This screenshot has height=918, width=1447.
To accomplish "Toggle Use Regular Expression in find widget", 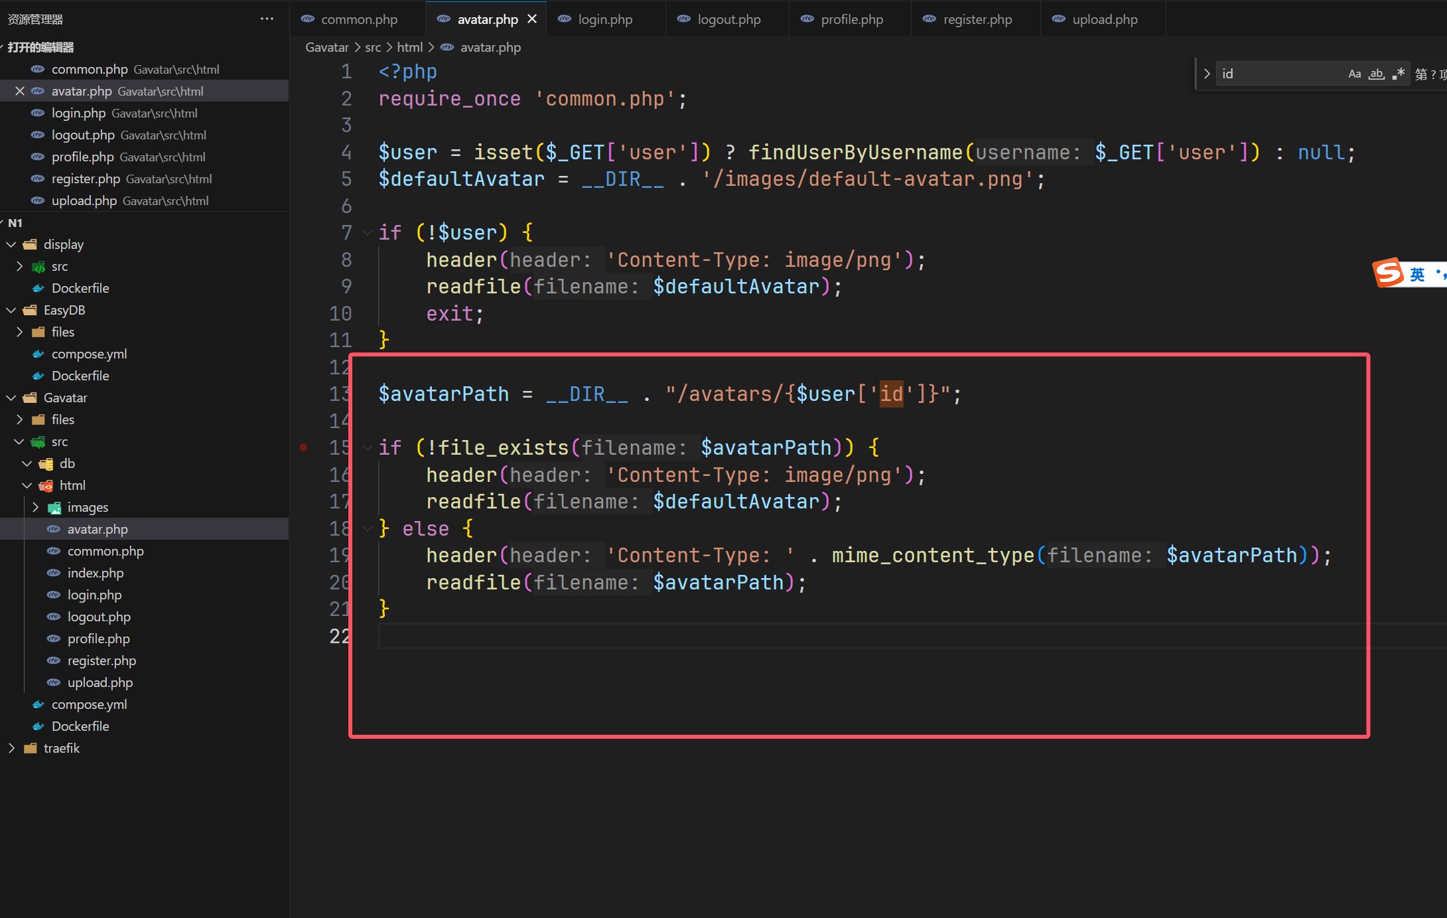I will coord(1399,74).
